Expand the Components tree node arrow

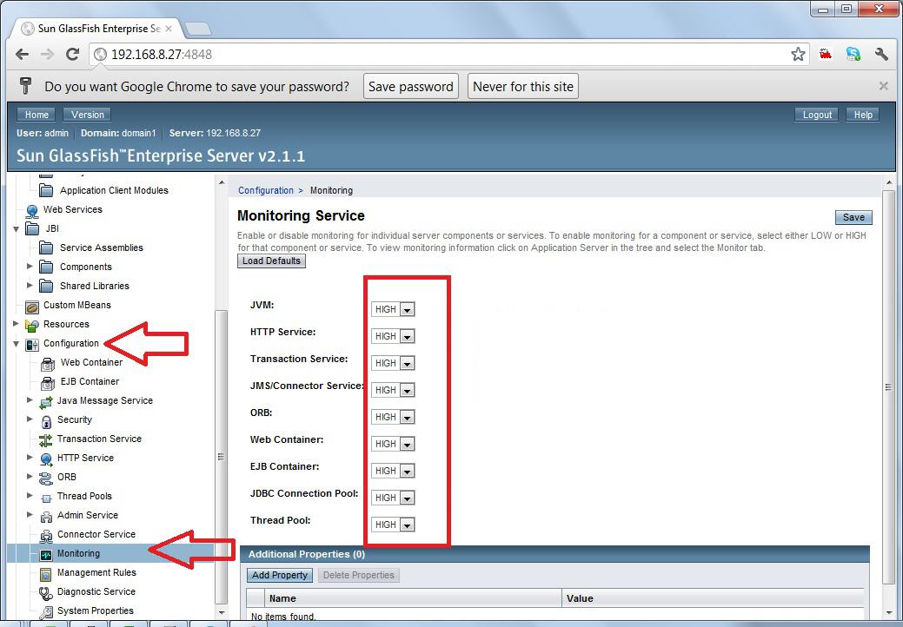pyautogui.click(x=30, y=267)
